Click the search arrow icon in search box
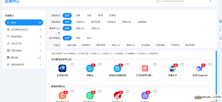 coord(210,1)
